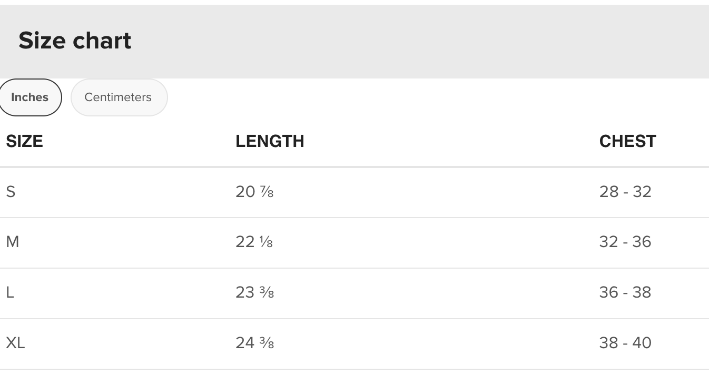Select the XL size label

[x=15, y=343]
